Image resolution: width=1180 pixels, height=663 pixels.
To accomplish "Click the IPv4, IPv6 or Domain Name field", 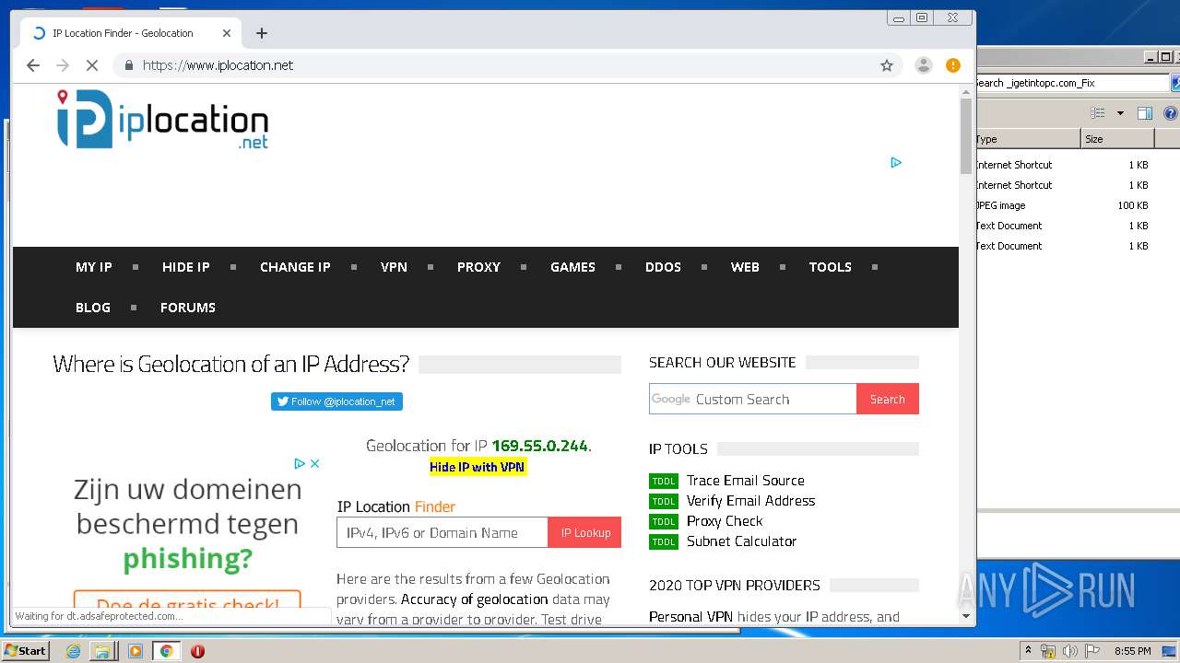I will click(442, 532).
